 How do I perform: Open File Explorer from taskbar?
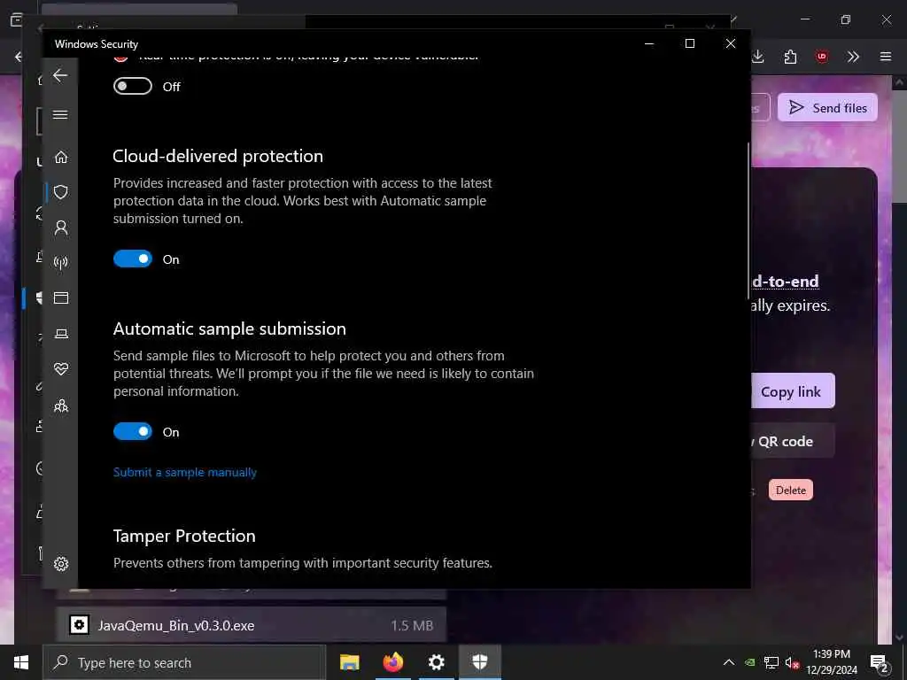point(349,662)
